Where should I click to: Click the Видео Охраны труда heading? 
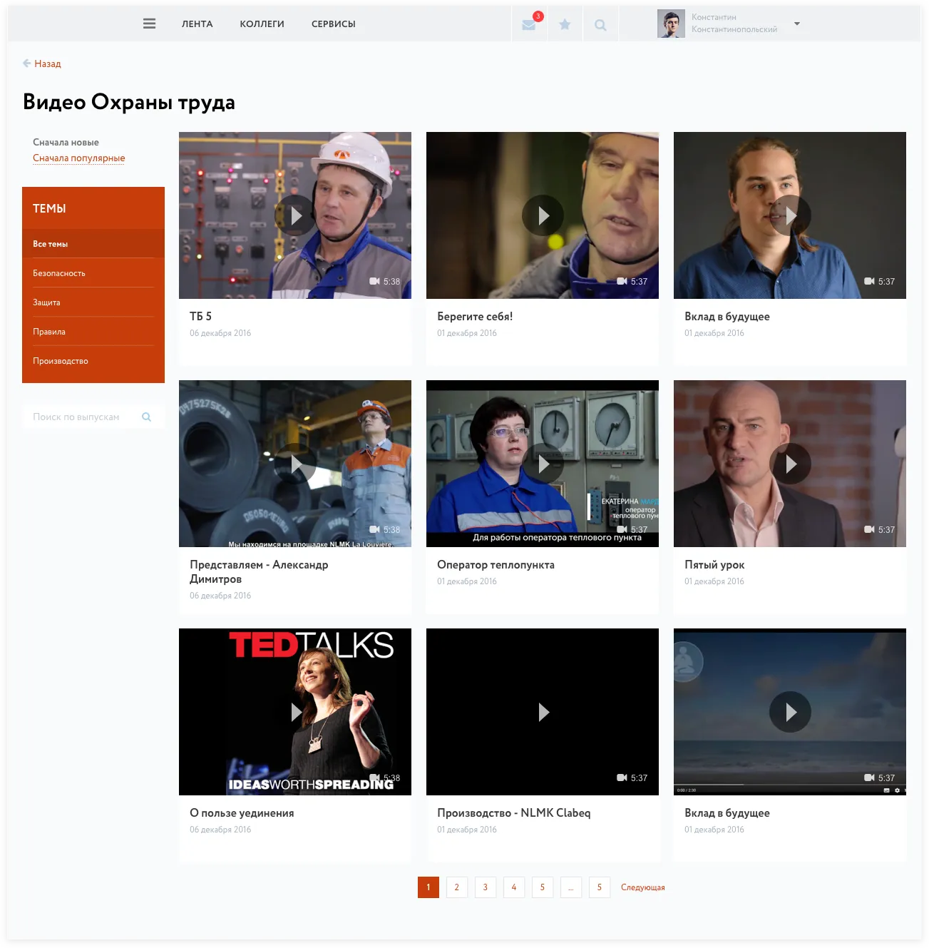pyautogui.click(x=129, y=102)
